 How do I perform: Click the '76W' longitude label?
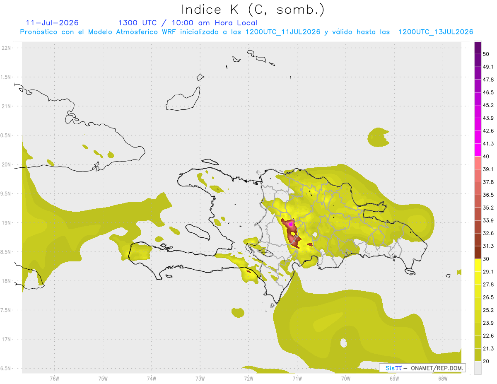point(54,379)
